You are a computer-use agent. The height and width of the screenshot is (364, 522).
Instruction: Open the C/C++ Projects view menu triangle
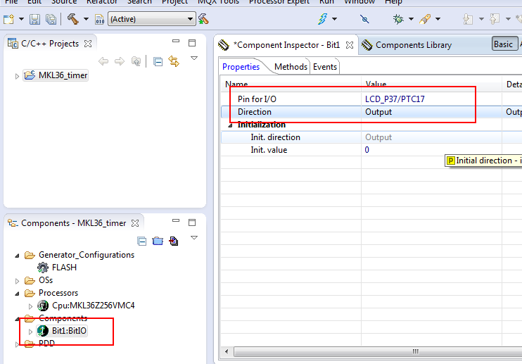(194, 58)
